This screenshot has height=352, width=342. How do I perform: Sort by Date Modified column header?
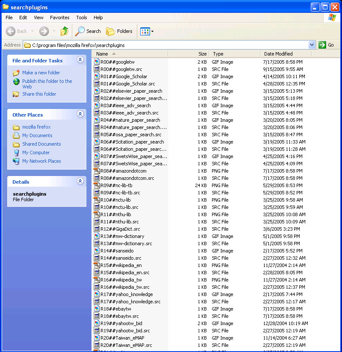click(x=278, y=54)
